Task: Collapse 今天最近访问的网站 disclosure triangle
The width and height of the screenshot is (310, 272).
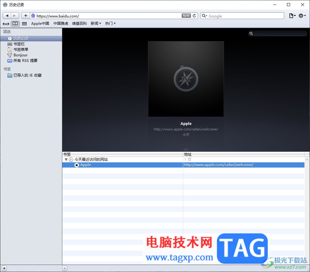Action: point(66,159)
